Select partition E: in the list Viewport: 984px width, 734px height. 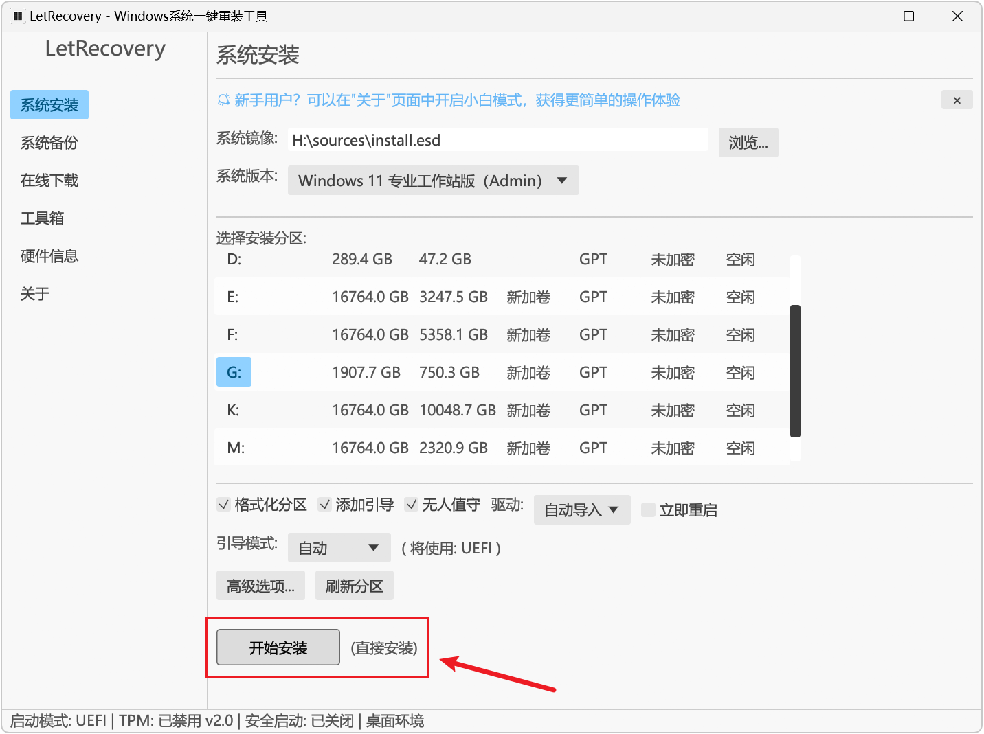[x=502, y=297]
